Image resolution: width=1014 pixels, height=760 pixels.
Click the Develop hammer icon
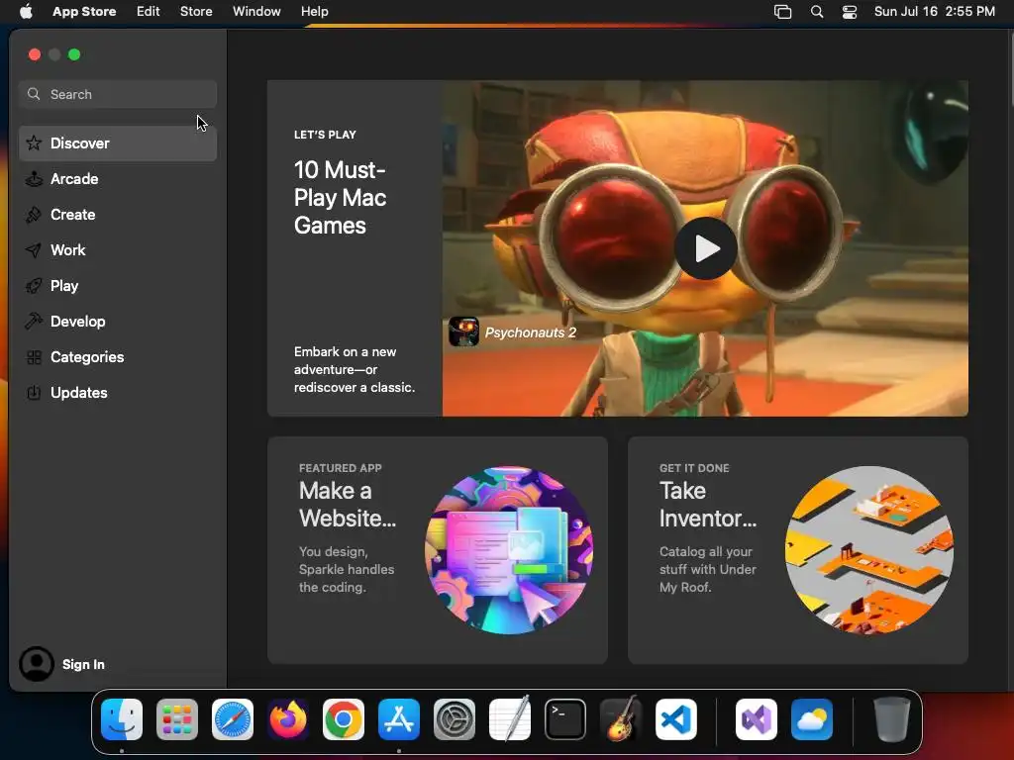click(34, 321)
